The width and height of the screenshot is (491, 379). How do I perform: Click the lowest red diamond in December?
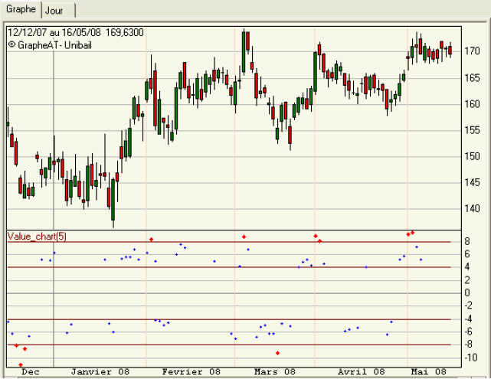point(21,365)
